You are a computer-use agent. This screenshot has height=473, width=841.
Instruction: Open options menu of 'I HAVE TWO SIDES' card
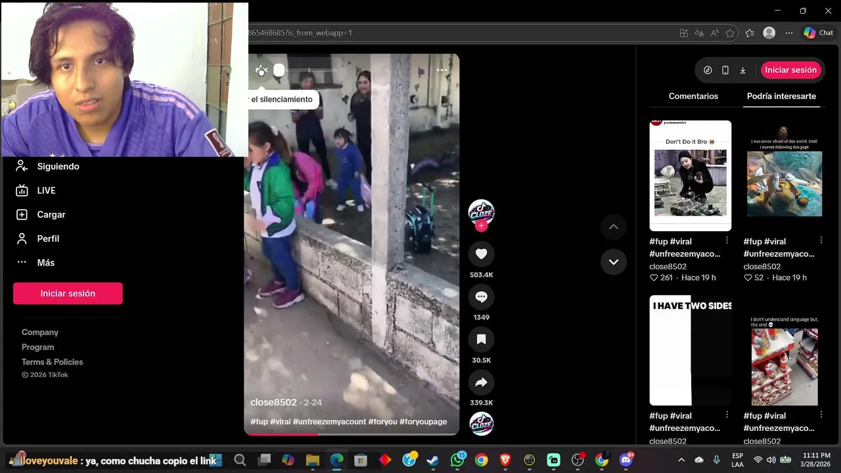(x=727, y=415)
